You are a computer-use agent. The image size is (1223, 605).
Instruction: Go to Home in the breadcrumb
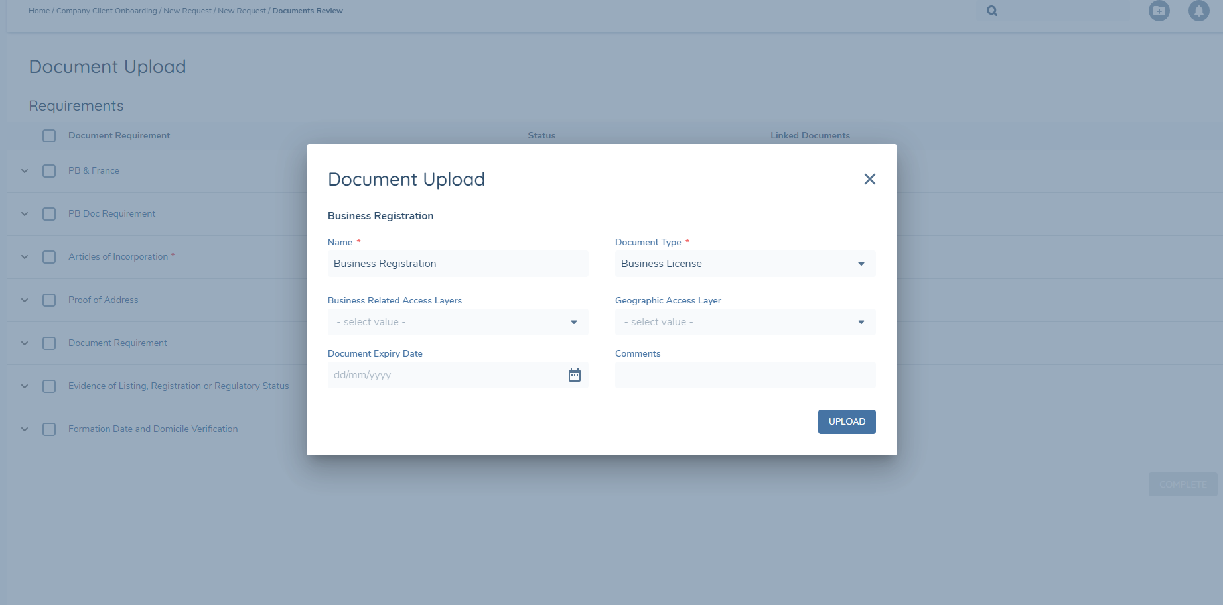[x=39, y=11]
